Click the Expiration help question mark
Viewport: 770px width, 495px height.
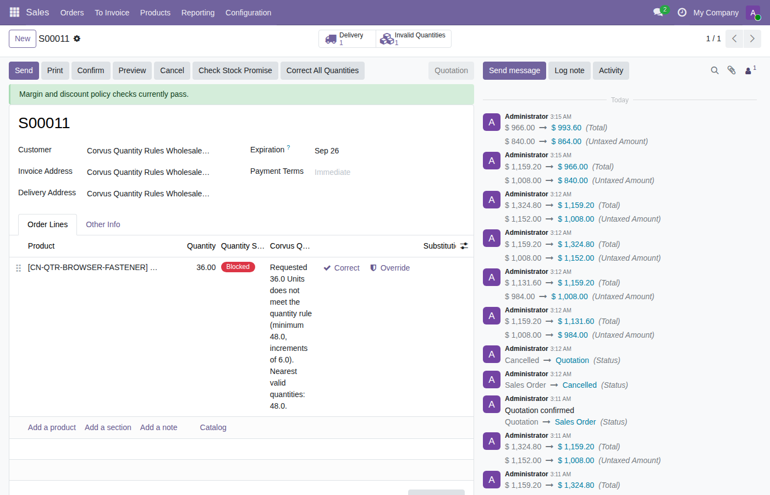pyautogui.click(x=288, y=147)
